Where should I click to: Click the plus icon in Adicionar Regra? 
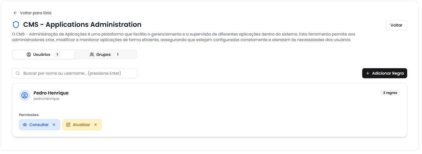[368, 73]
